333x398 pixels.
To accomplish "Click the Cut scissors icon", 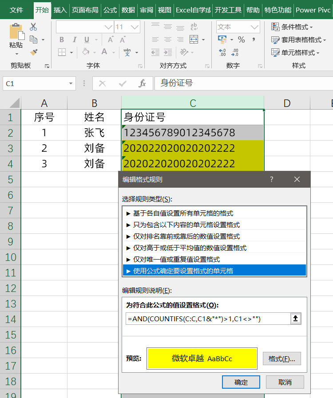I will 33,27.
